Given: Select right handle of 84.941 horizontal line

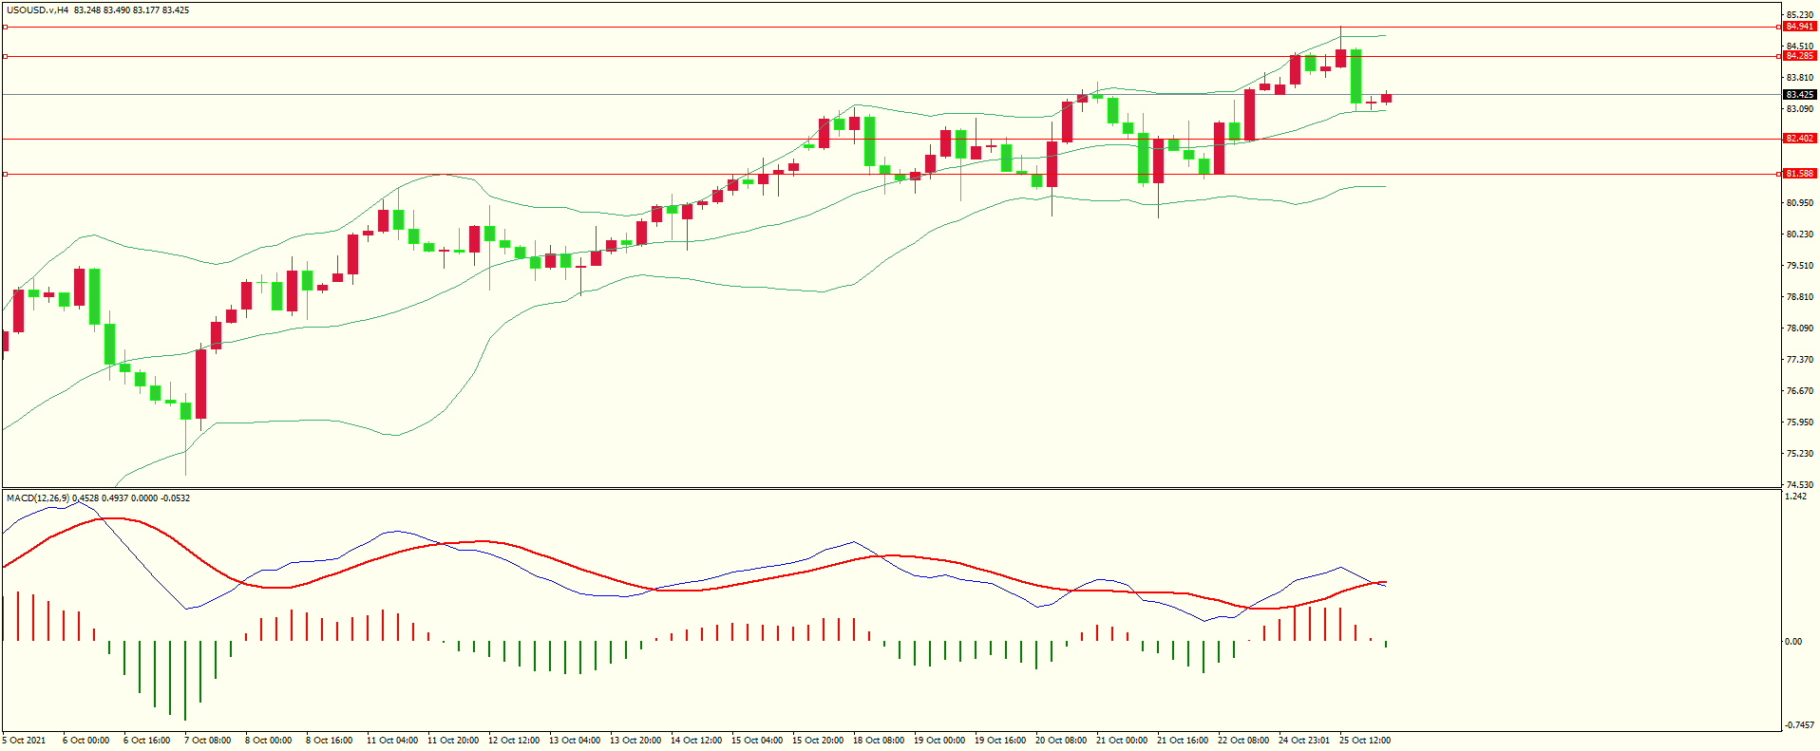Looking at the screenshot, I should (x=1778, y=27).
